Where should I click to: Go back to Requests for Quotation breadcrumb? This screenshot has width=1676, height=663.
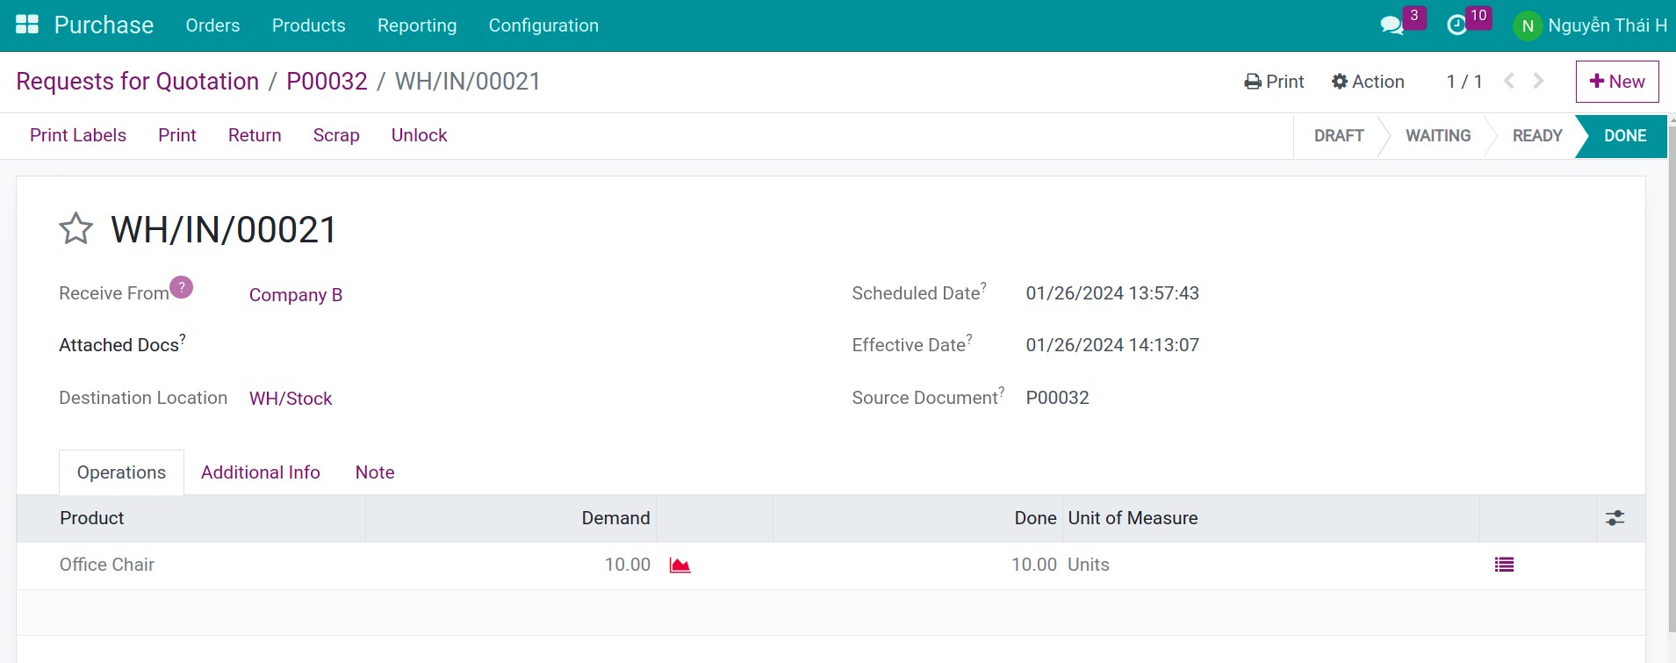(138, 81)
